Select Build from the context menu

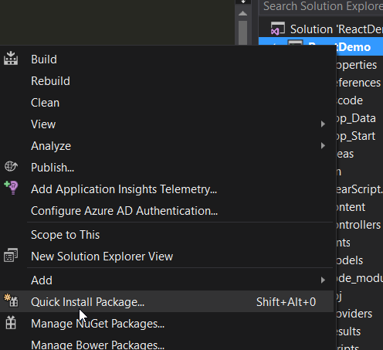point(167,59)
